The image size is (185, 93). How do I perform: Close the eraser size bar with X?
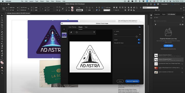[x=94, y=32]
